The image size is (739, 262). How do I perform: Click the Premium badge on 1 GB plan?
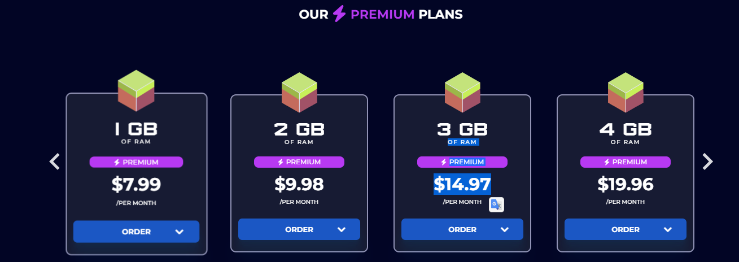click(136, 162)
